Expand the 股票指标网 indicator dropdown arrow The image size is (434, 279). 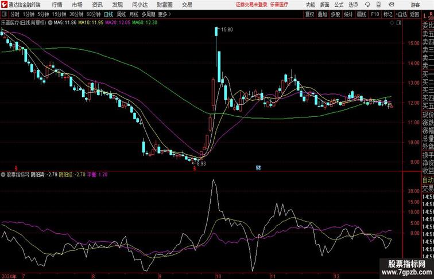[3, 175]
